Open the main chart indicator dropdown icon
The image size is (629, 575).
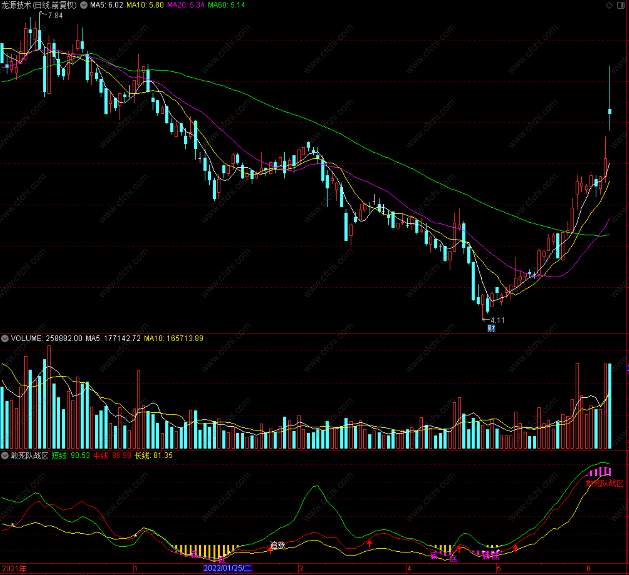tap(84, 5)
